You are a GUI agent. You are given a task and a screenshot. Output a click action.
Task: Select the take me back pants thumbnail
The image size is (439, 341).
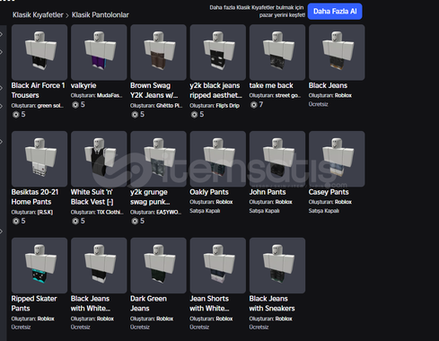pyautogui.click(x=277, y=52)
